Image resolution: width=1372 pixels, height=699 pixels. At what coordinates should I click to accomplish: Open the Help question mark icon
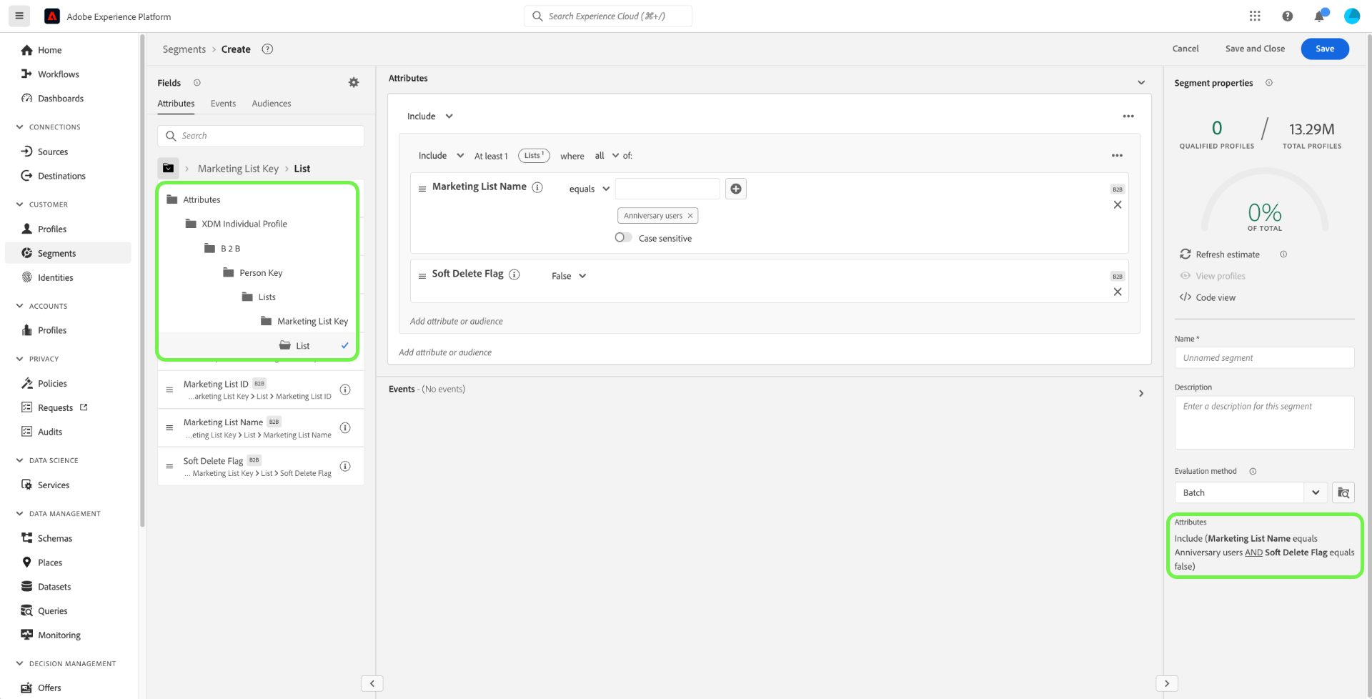point(1287,16)
